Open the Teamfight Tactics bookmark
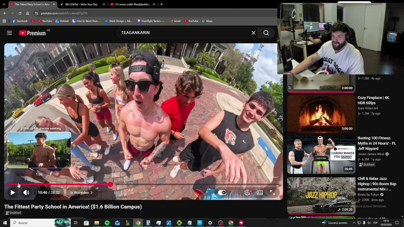Screen dimensions: 404x227 [151, 21]
